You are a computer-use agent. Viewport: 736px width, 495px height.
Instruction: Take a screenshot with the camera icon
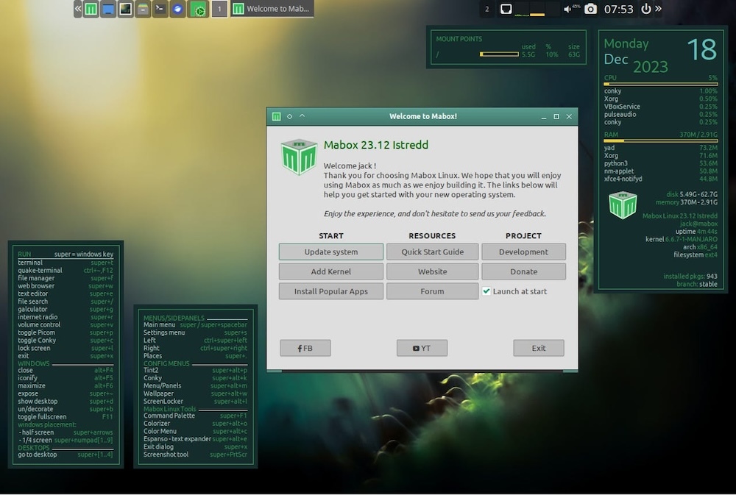coord(590,9)
